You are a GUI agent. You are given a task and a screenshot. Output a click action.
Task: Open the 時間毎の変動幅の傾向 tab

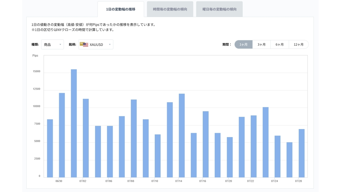click(170, 9)
